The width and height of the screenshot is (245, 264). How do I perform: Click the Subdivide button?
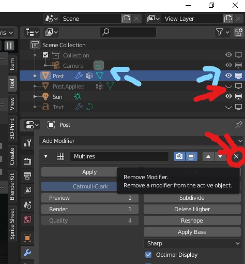192,198
